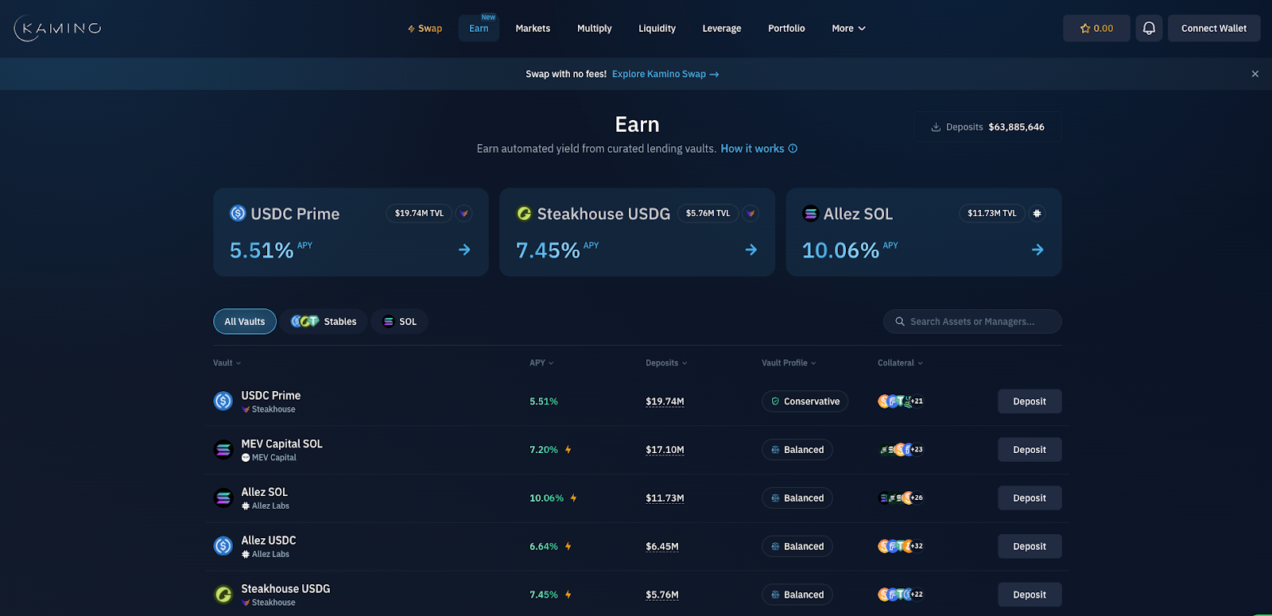Go to Multiply
1272x616 pixels.
click(595, 29)
